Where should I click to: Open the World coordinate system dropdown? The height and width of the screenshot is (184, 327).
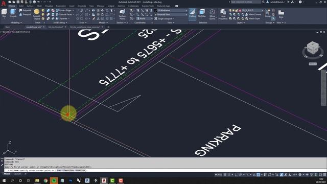coord(145,18)
